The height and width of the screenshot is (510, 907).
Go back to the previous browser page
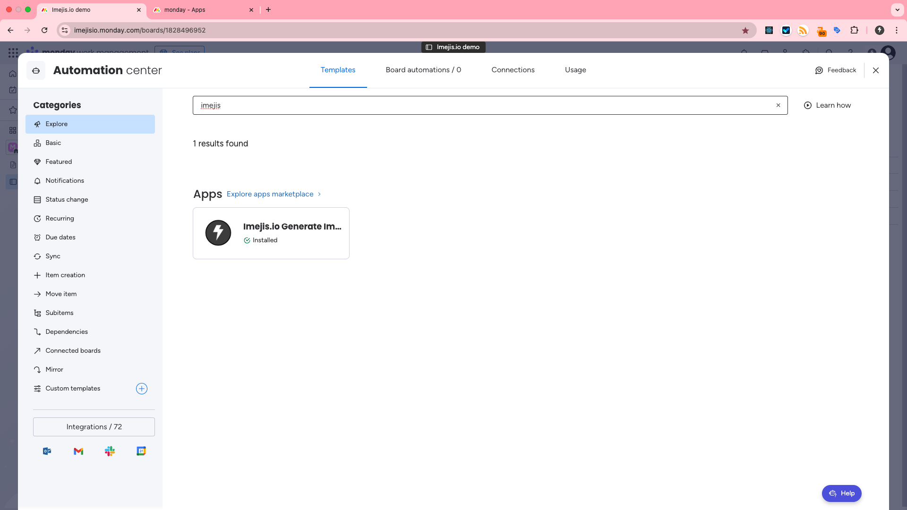pyautogui.click(x=10, y=30)
